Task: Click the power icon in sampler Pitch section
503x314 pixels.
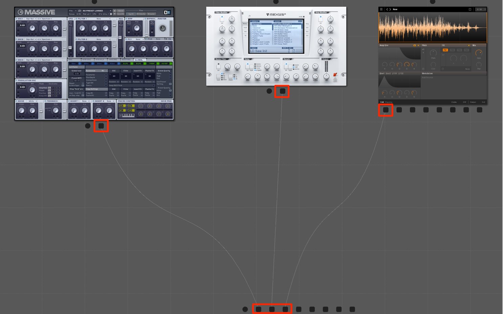Action: [x=423, y=69]
